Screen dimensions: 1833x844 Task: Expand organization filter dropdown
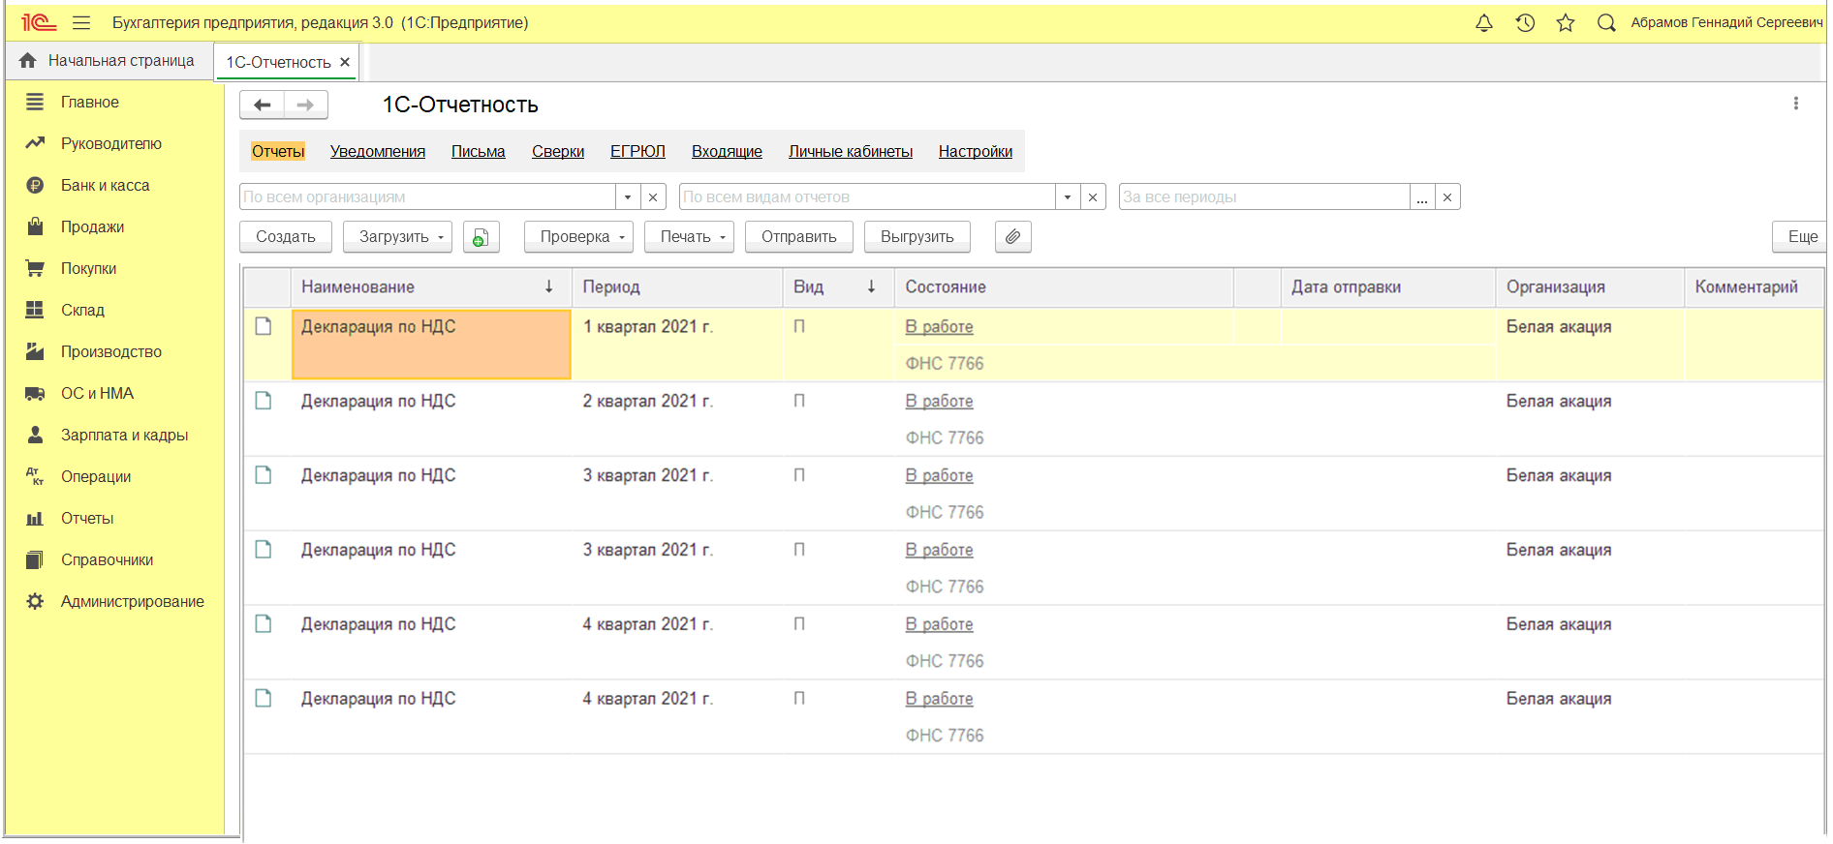point(628,197)
